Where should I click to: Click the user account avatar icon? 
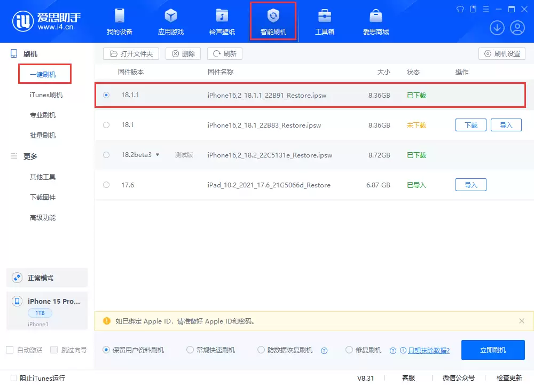coord(517,27)
